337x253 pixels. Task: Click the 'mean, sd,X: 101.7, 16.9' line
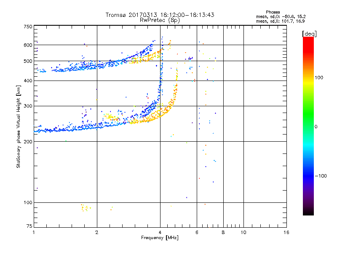280,21
